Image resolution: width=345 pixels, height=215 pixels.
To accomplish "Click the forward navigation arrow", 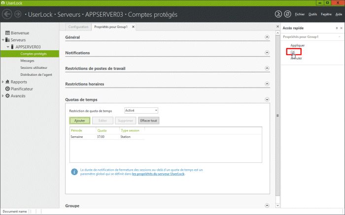I will click(18, 14).
